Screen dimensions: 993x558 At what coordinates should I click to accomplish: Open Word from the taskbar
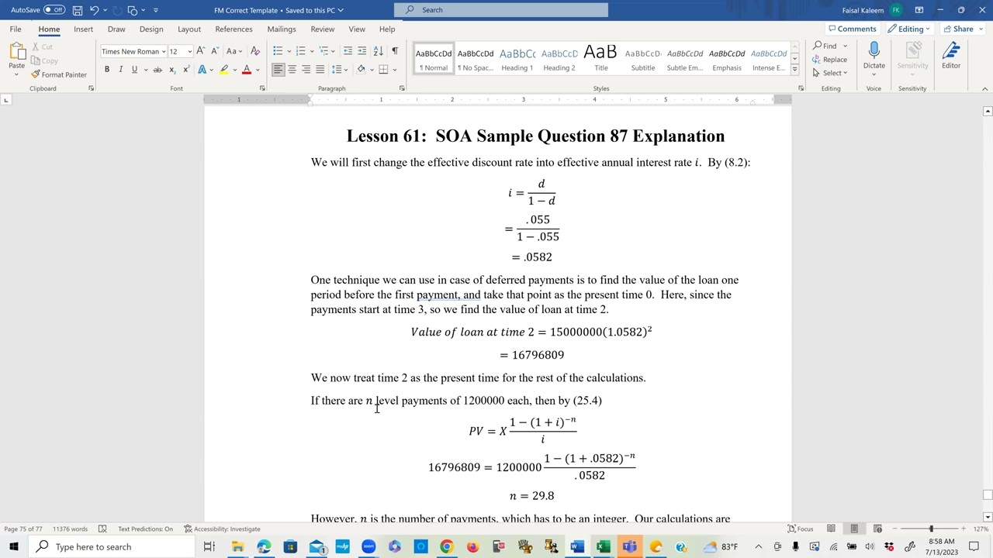click(576, 546)
